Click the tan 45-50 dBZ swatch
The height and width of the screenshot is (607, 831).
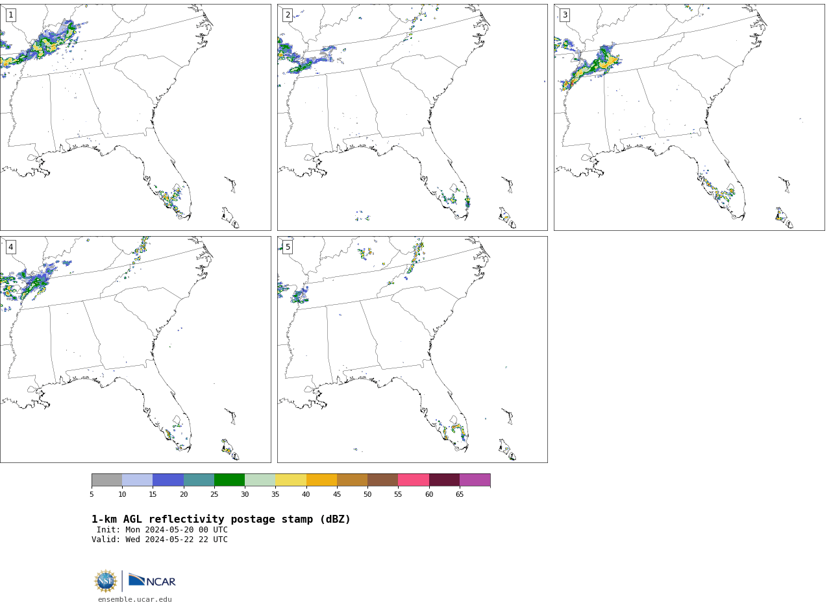click(x=352, y=480)
